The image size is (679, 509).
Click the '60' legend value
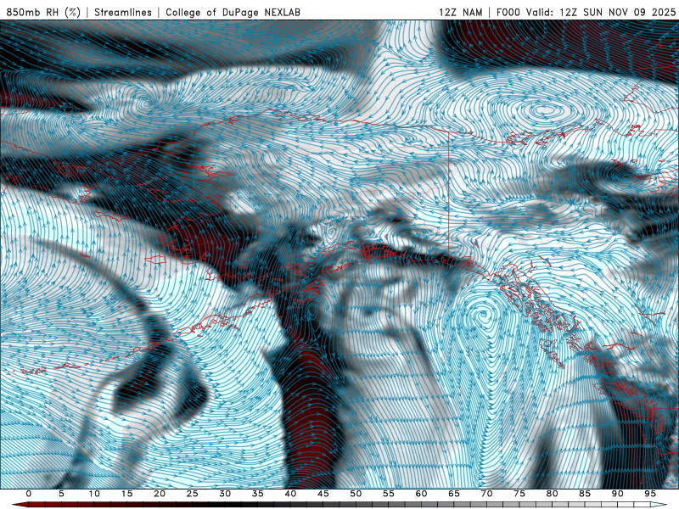[421, 494]
